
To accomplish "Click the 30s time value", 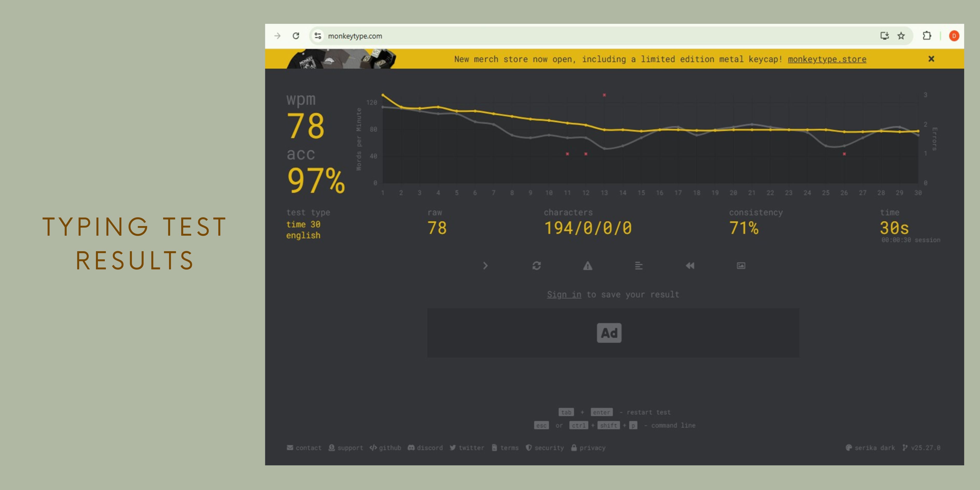I will (894, 228).
